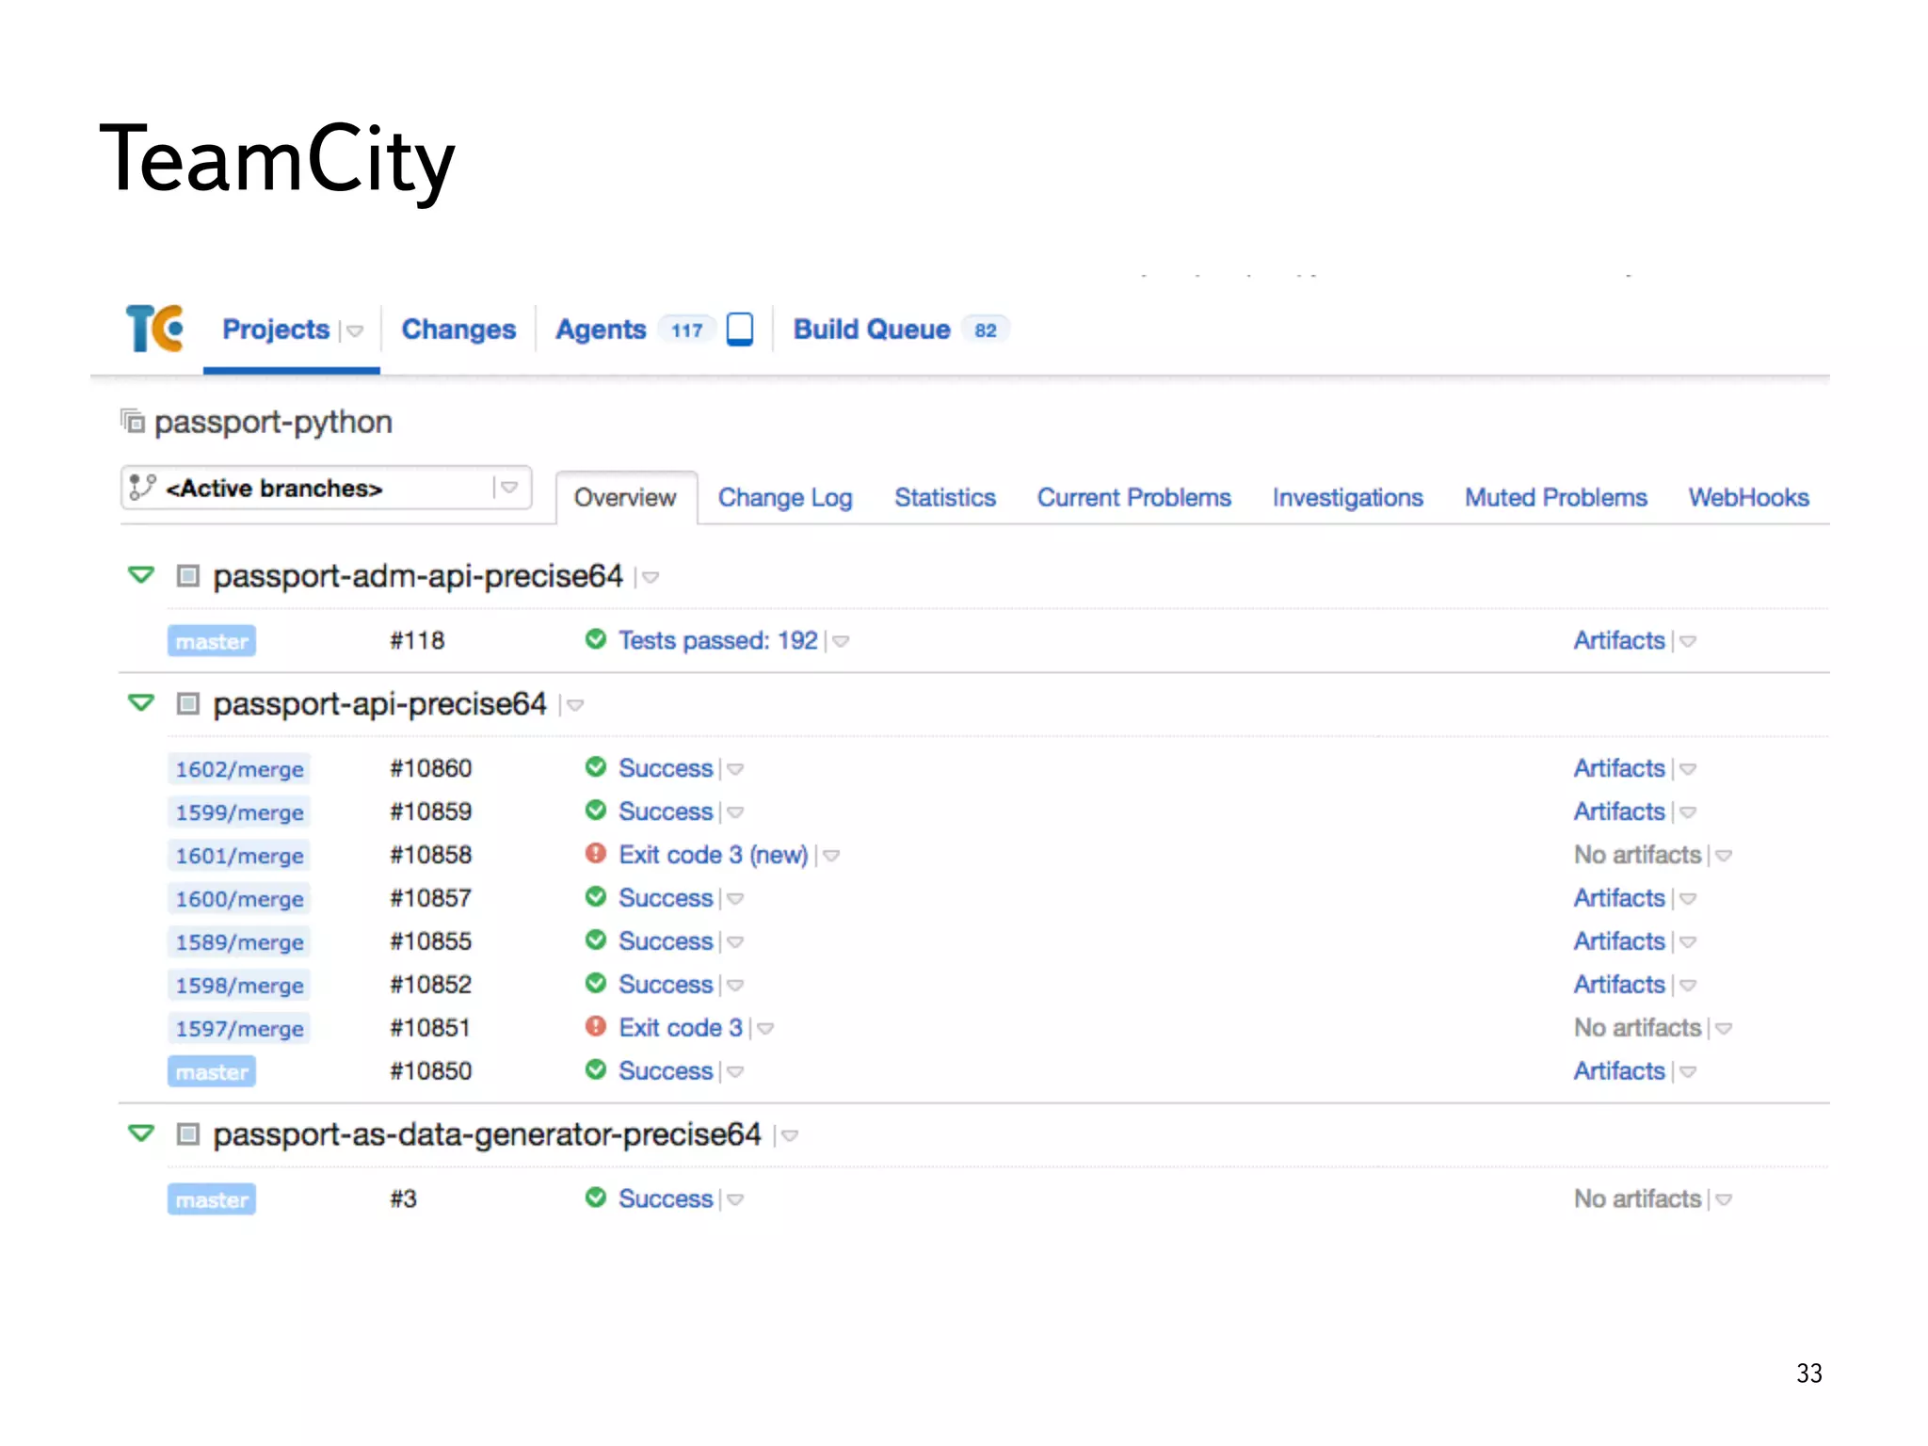Click build number #10858
Screen dimensions: 1928x1446
click(431, 855)
